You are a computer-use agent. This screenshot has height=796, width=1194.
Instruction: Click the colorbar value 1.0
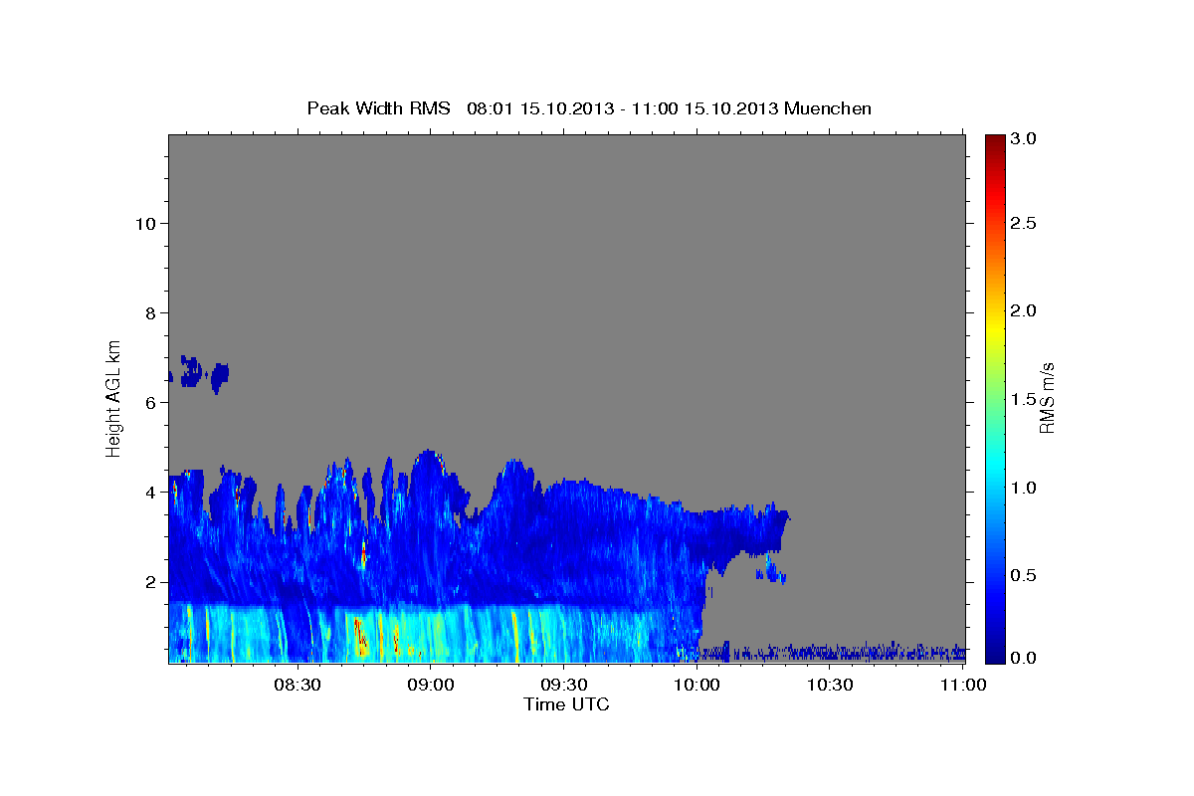(1024, 488)
